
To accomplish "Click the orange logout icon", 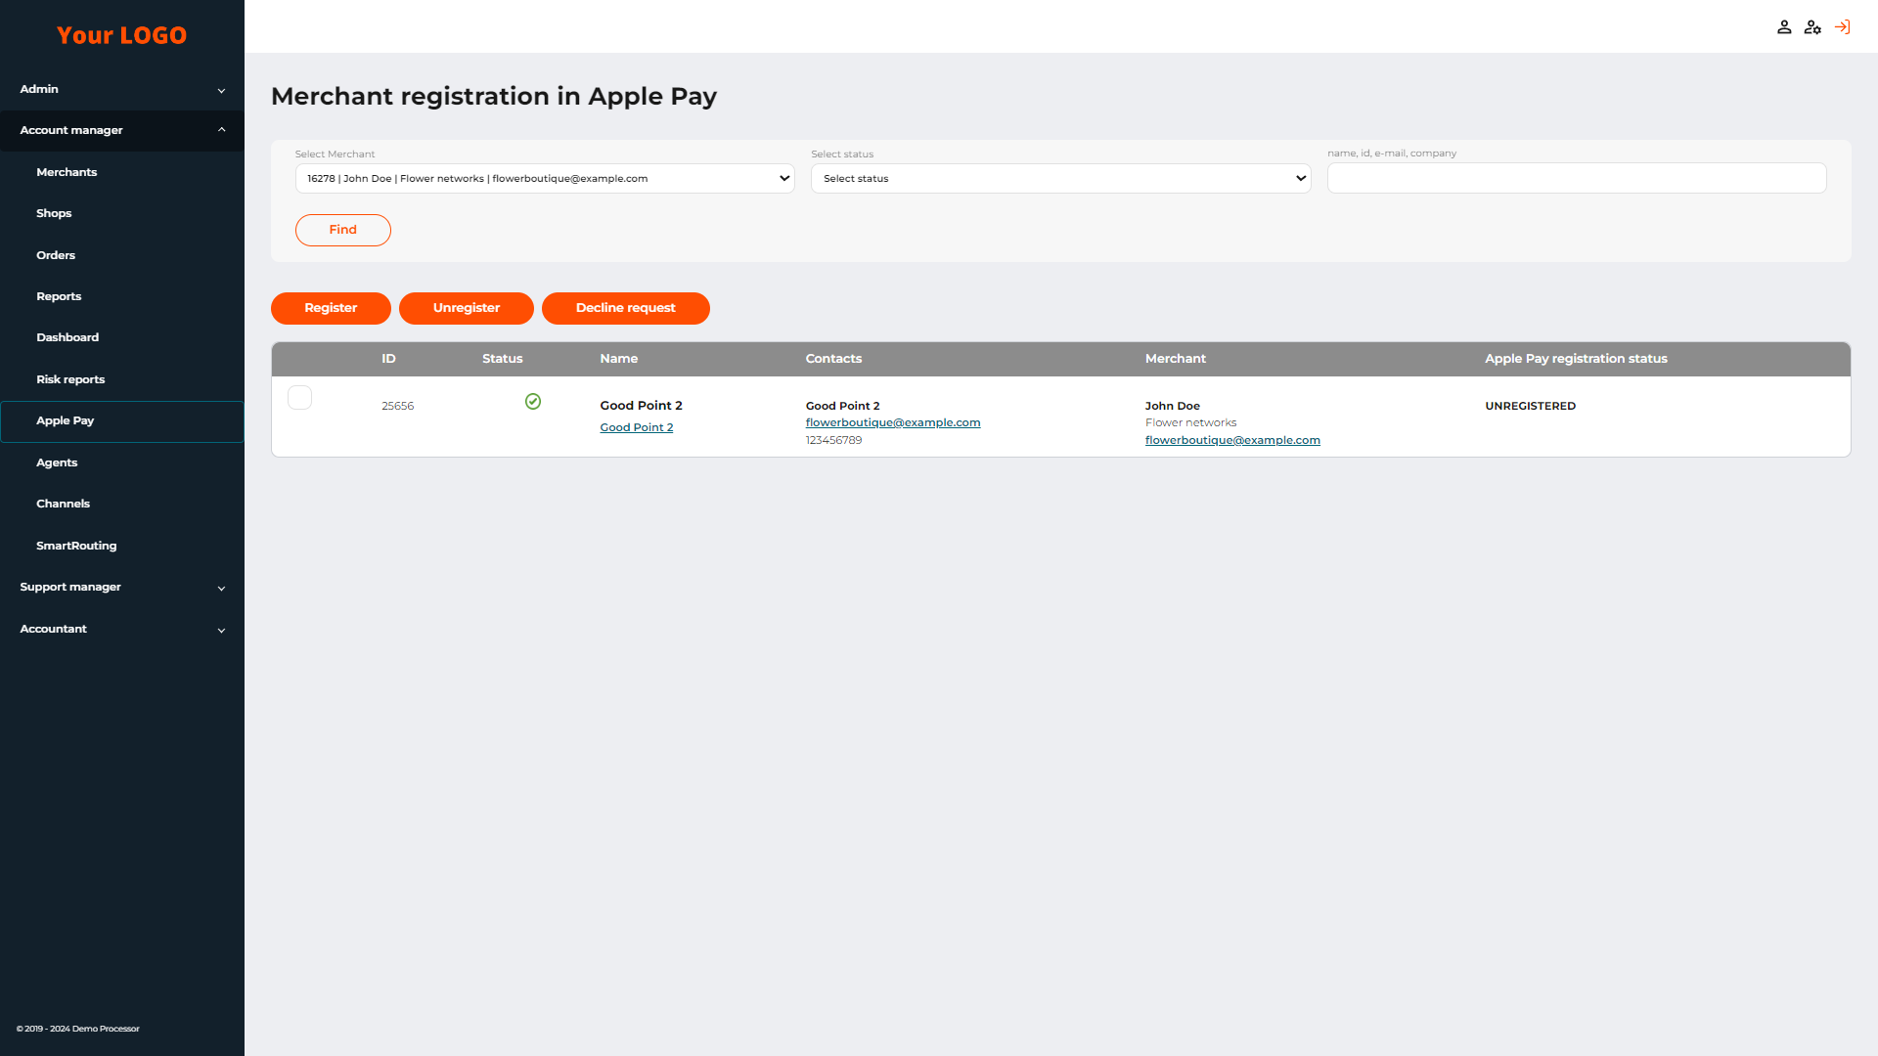I will click(1842, 27).
